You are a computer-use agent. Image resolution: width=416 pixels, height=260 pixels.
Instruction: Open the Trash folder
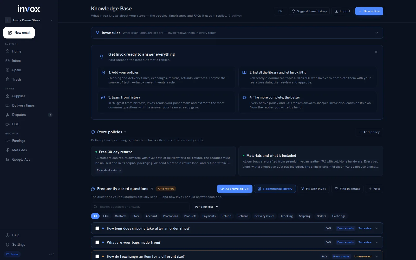click(29, 79)
